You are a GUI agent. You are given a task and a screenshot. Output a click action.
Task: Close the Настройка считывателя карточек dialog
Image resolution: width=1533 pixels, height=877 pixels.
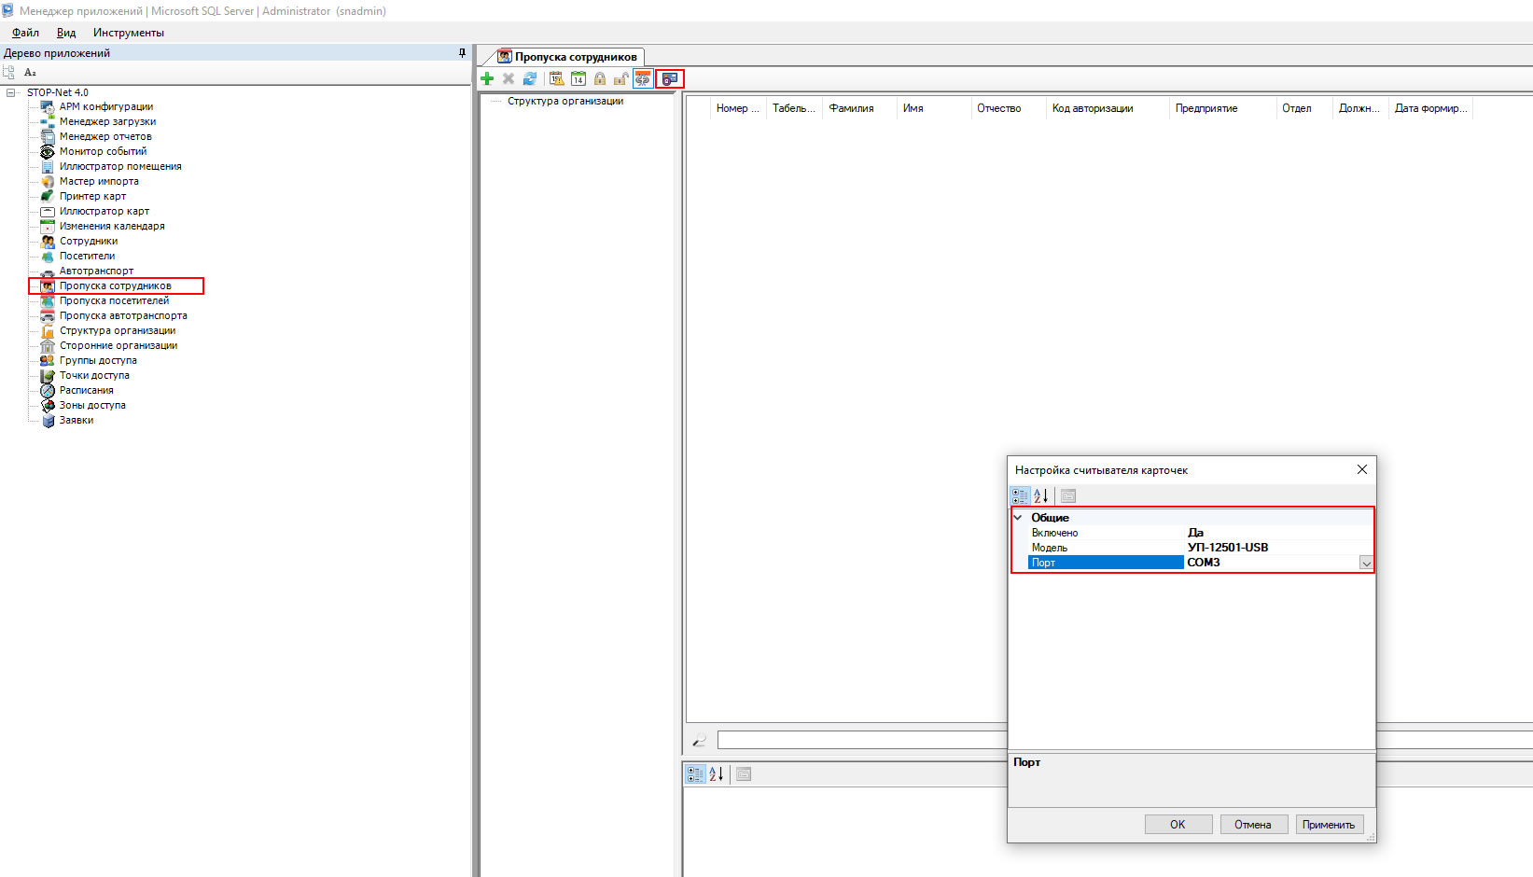(x=1362, y=469)
